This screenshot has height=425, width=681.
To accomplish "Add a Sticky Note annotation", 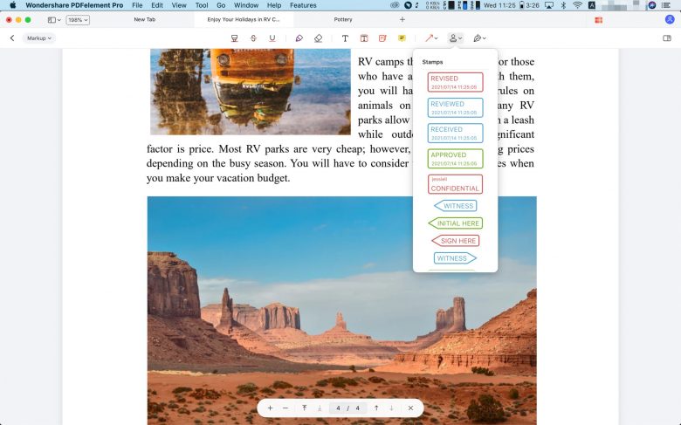I will coord(402,38).
